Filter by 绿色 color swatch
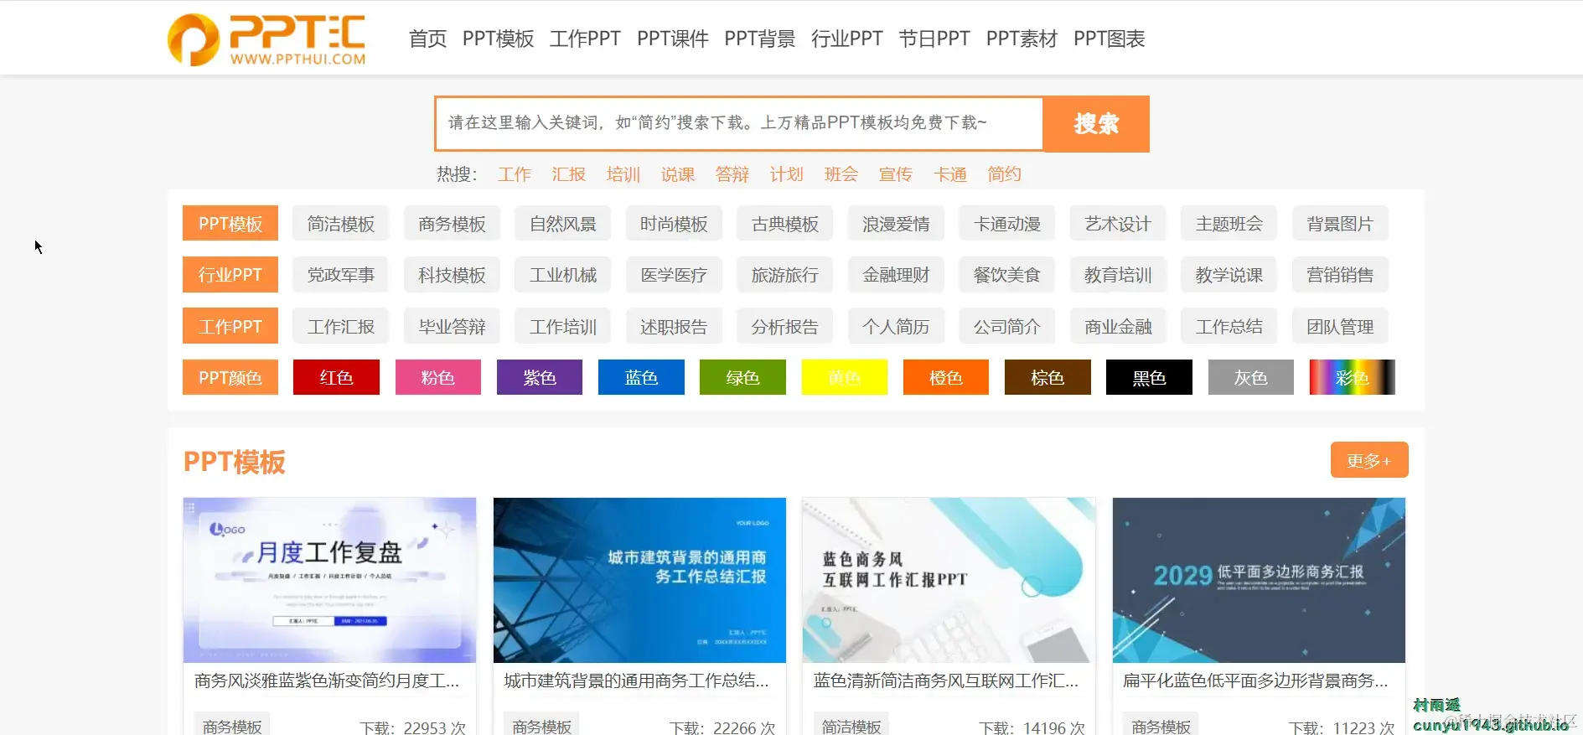This screenshot has width=1583, height=735. point(742,377)
